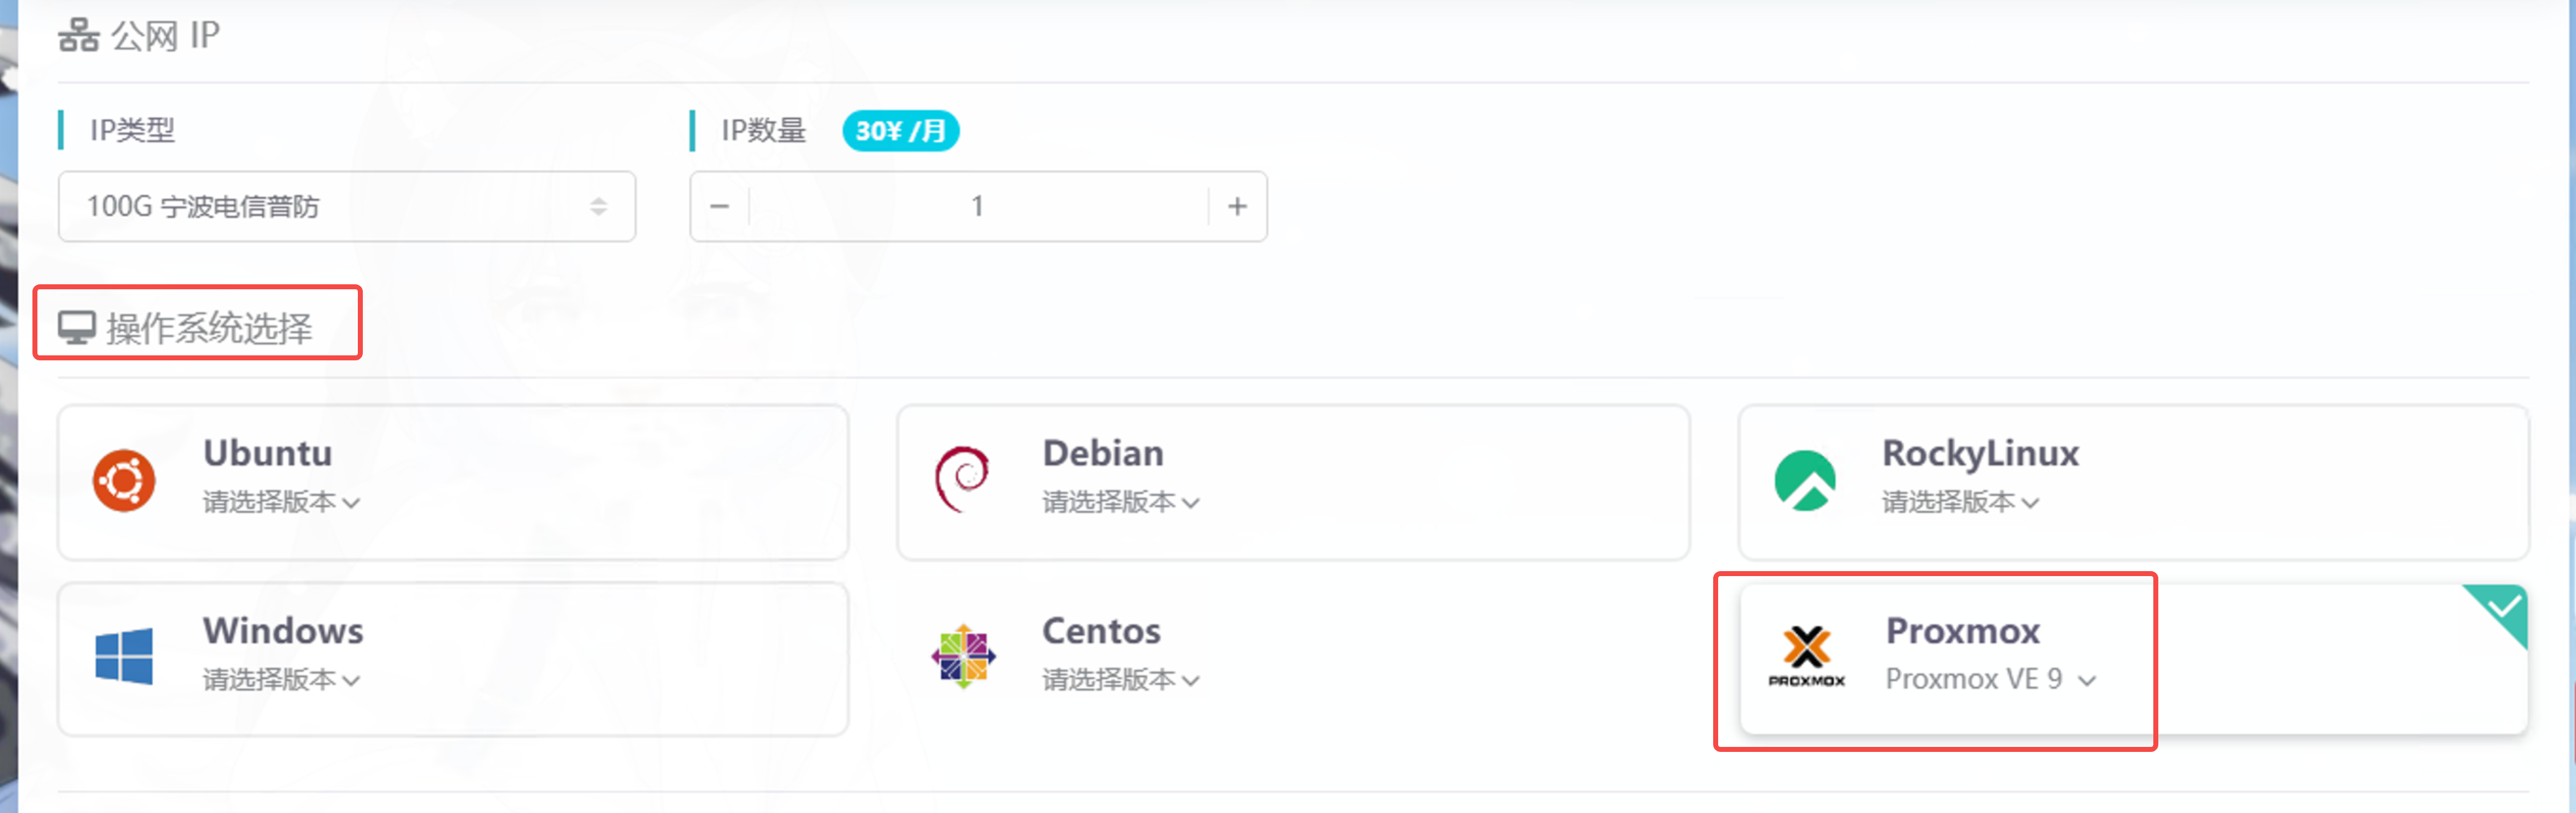2576x813 pixels.
Task: Select the RockyLinux card title
Action: (x=1980, y=453)
